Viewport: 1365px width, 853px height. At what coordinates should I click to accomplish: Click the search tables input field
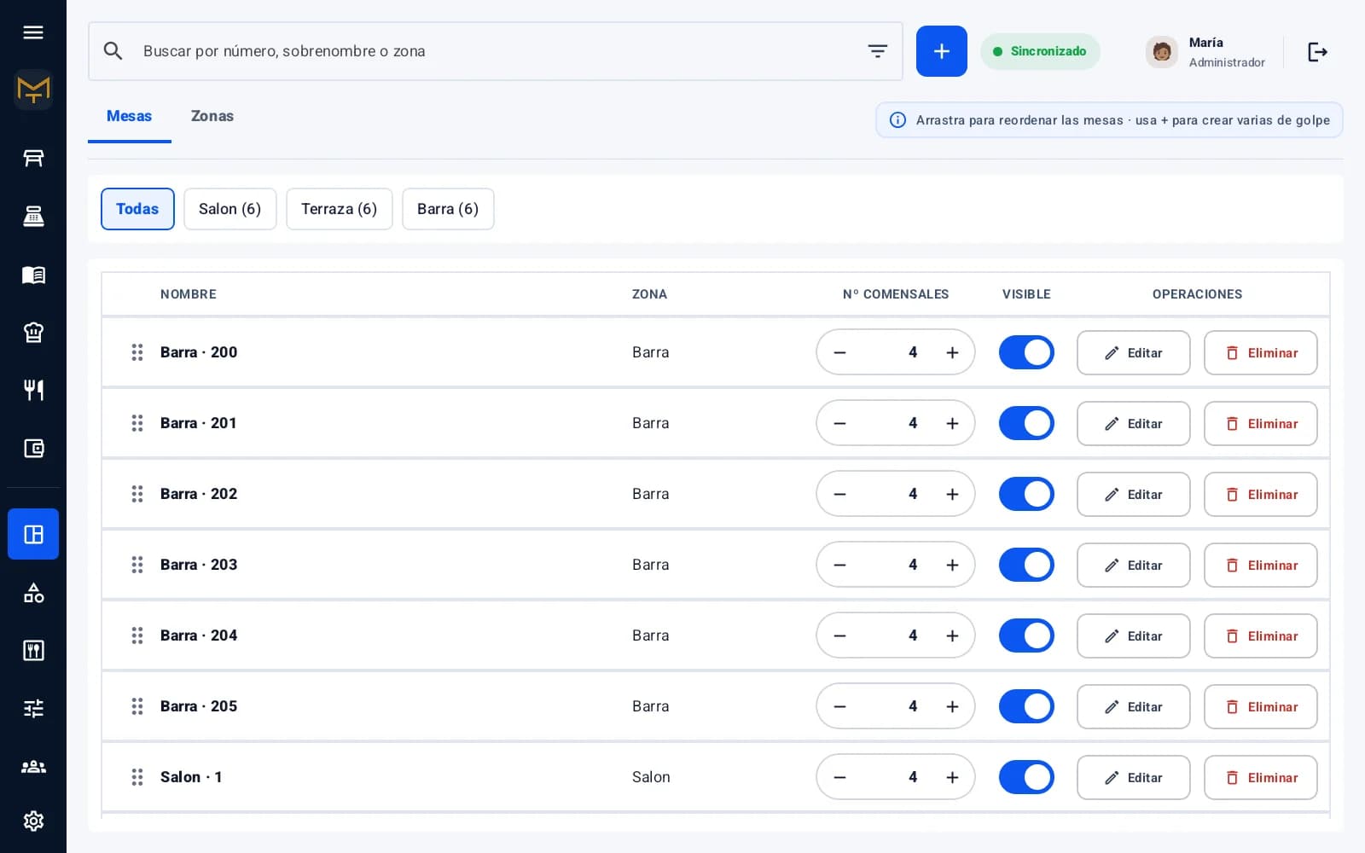495,51
